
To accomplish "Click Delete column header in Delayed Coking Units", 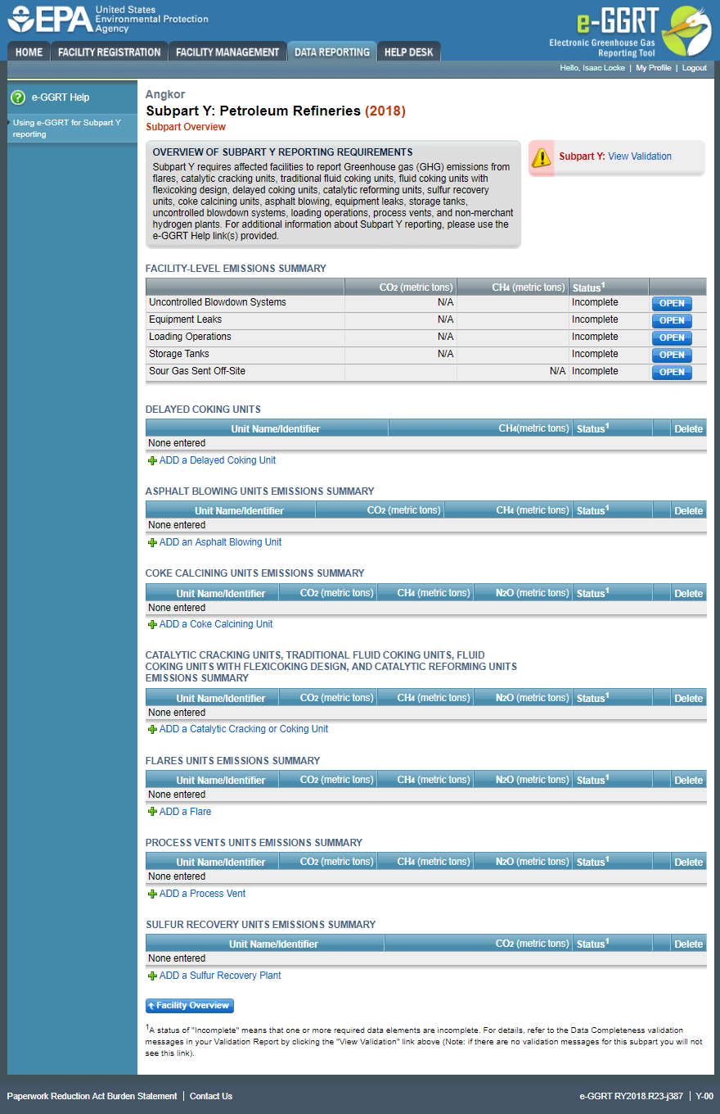I will [x=688, y=429].
